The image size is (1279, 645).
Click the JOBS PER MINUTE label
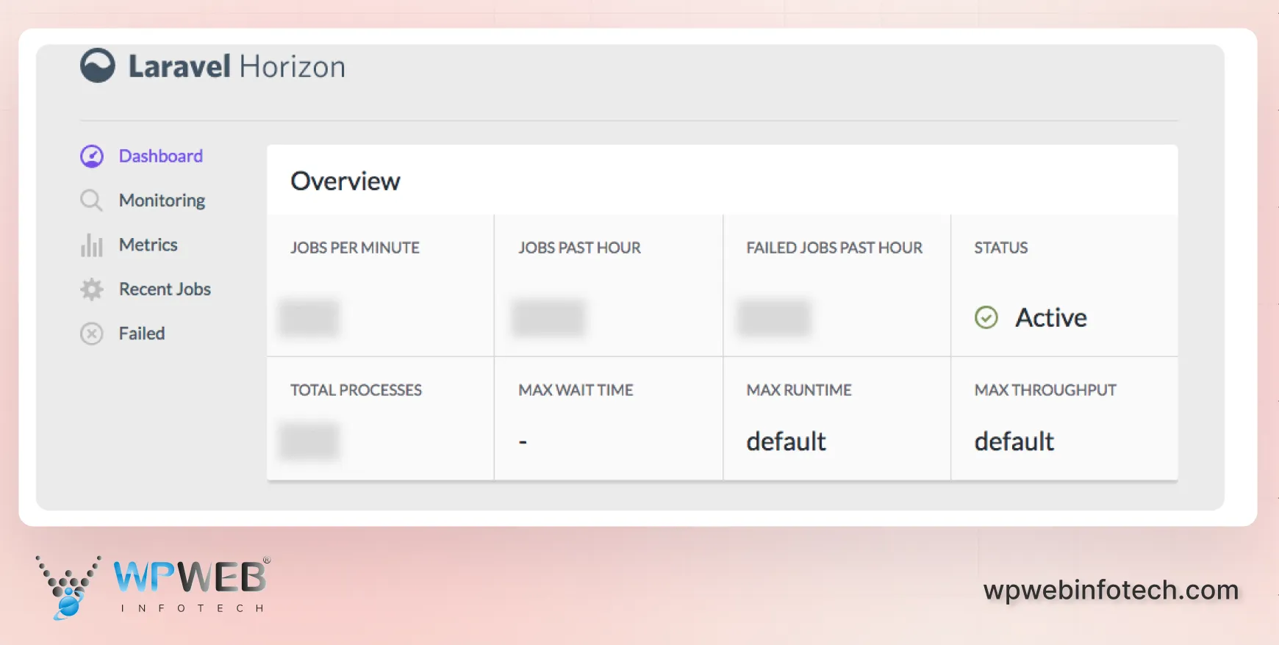[x=355, y=248]
